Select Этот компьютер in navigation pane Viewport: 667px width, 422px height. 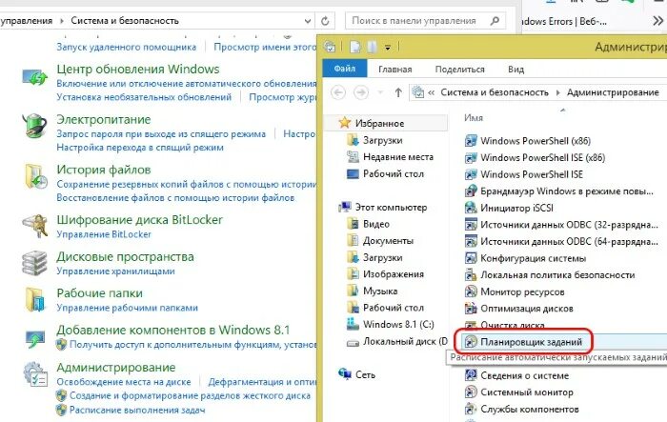pyautogui.click(x=391, y=208)
